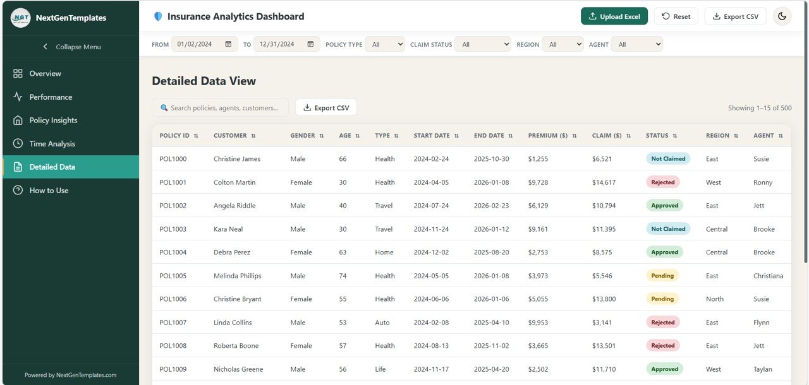The image size is (809, 385).
Task: Click the Time Analysis clock icon
Action: coord(18,143)
